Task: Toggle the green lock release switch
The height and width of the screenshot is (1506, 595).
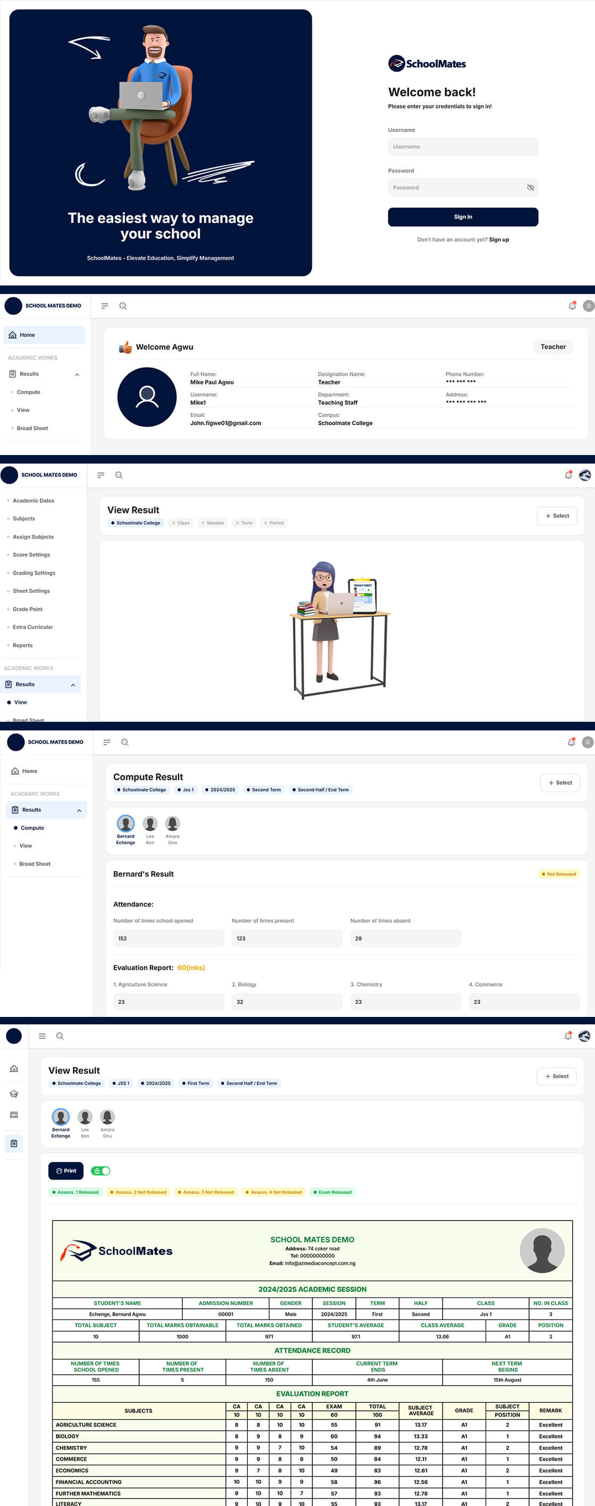Action: click(100, 1171)
